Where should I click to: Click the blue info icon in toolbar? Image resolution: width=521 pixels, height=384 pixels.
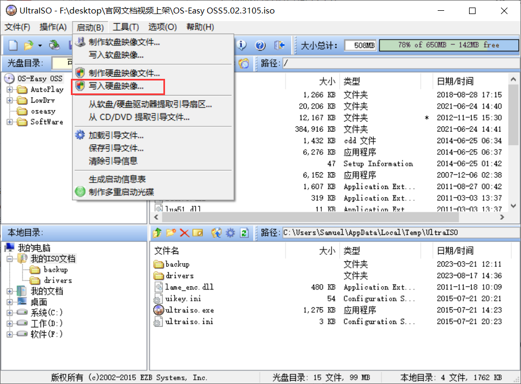click(x=242, y=45)
